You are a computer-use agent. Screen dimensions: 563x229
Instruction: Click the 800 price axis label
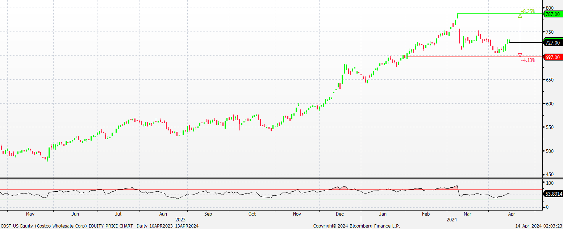tap(549, 8)
